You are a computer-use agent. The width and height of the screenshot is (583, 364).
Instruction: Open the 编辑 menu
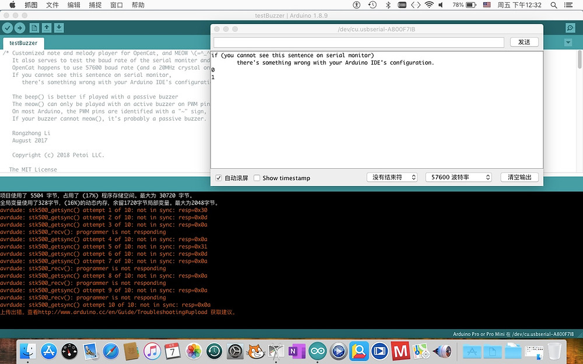click(x=73, y=5)
